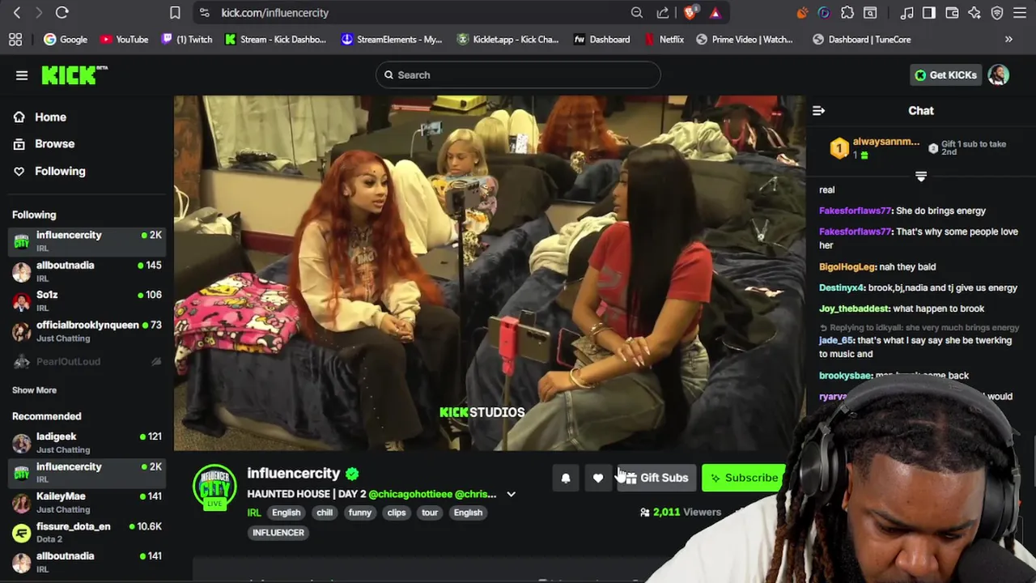Viewport: 1036px width, 583px height.
Task: Open So1z channel in Following list
Action: tap(87, 301)
